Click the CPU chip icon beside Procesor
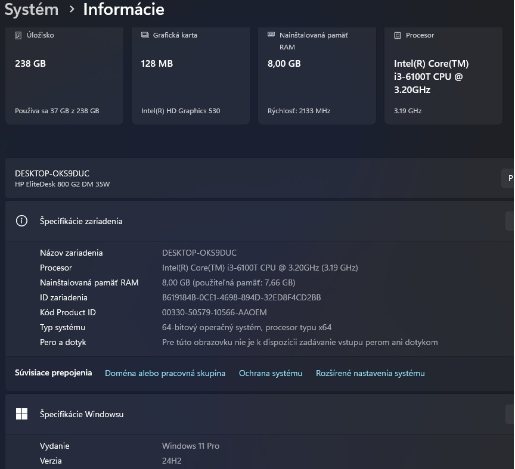This screenshot has width=515, height=469. [x=398, y=35]
